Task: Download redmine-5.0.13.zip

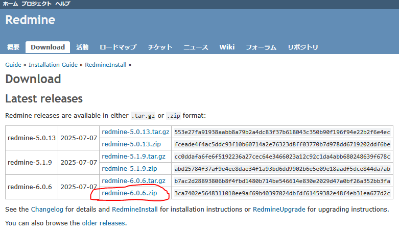Action: [x=131, y=144]
